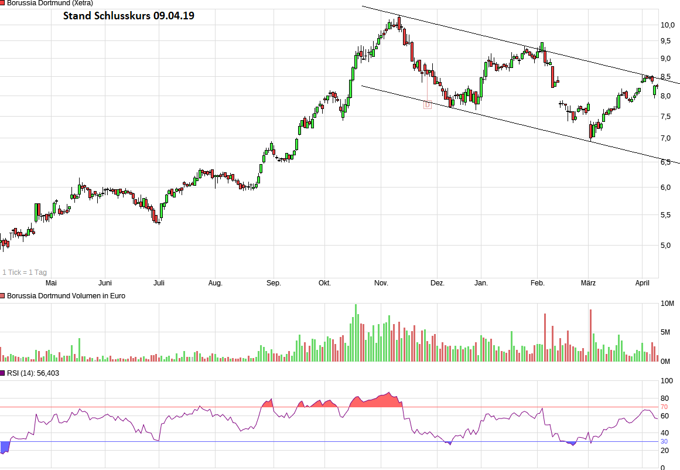Click the 'Juni' month label on the time axis

[x=105, y=283]
